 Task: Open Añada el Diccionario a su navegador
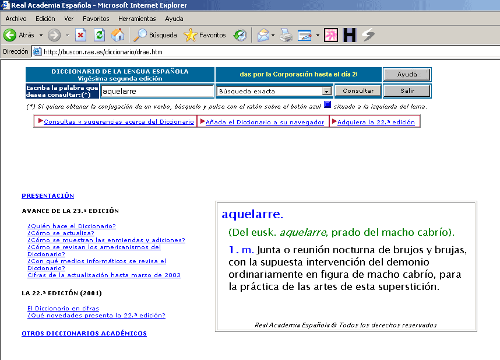point(265,122)
